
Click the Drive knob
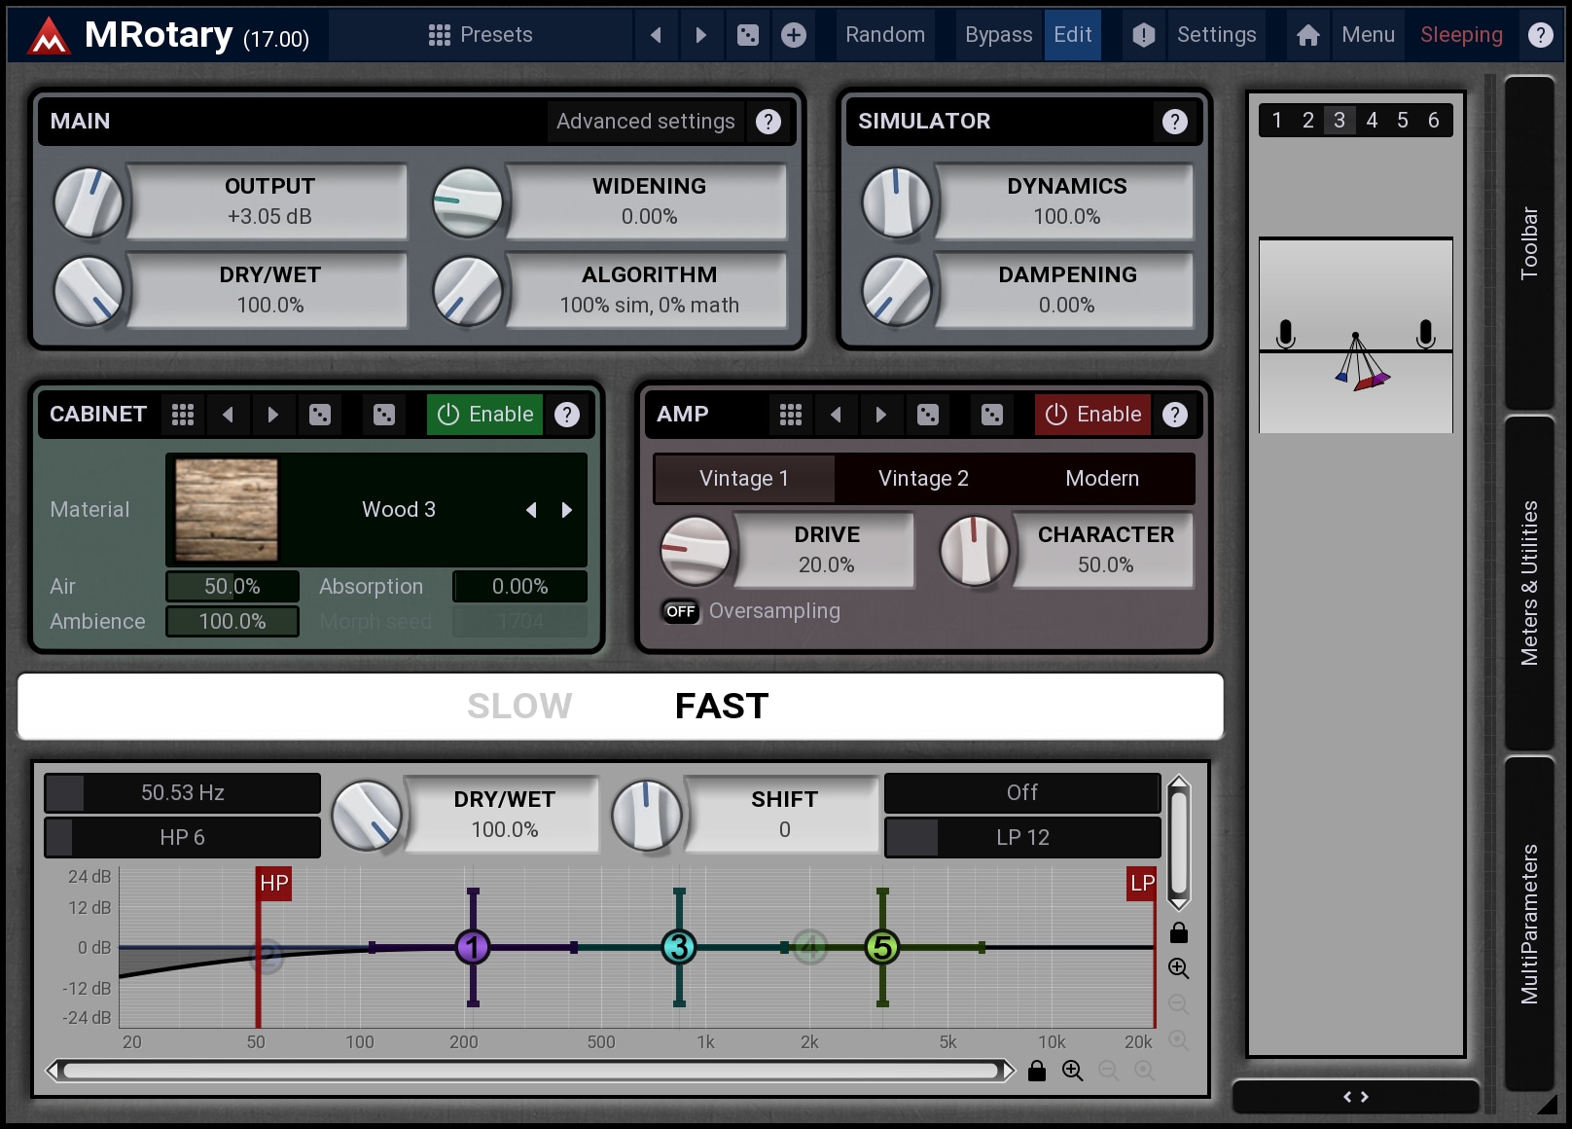pyautogui.click(x=695, y=551)
